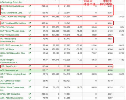Follow the PPG Industries, Inc. link
Screen dimensions: 126x100
click(x=12, y=45)
